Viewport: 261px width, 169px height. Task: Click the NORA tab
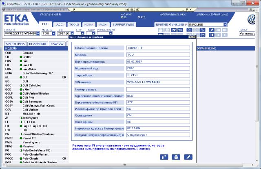(89, 24)
